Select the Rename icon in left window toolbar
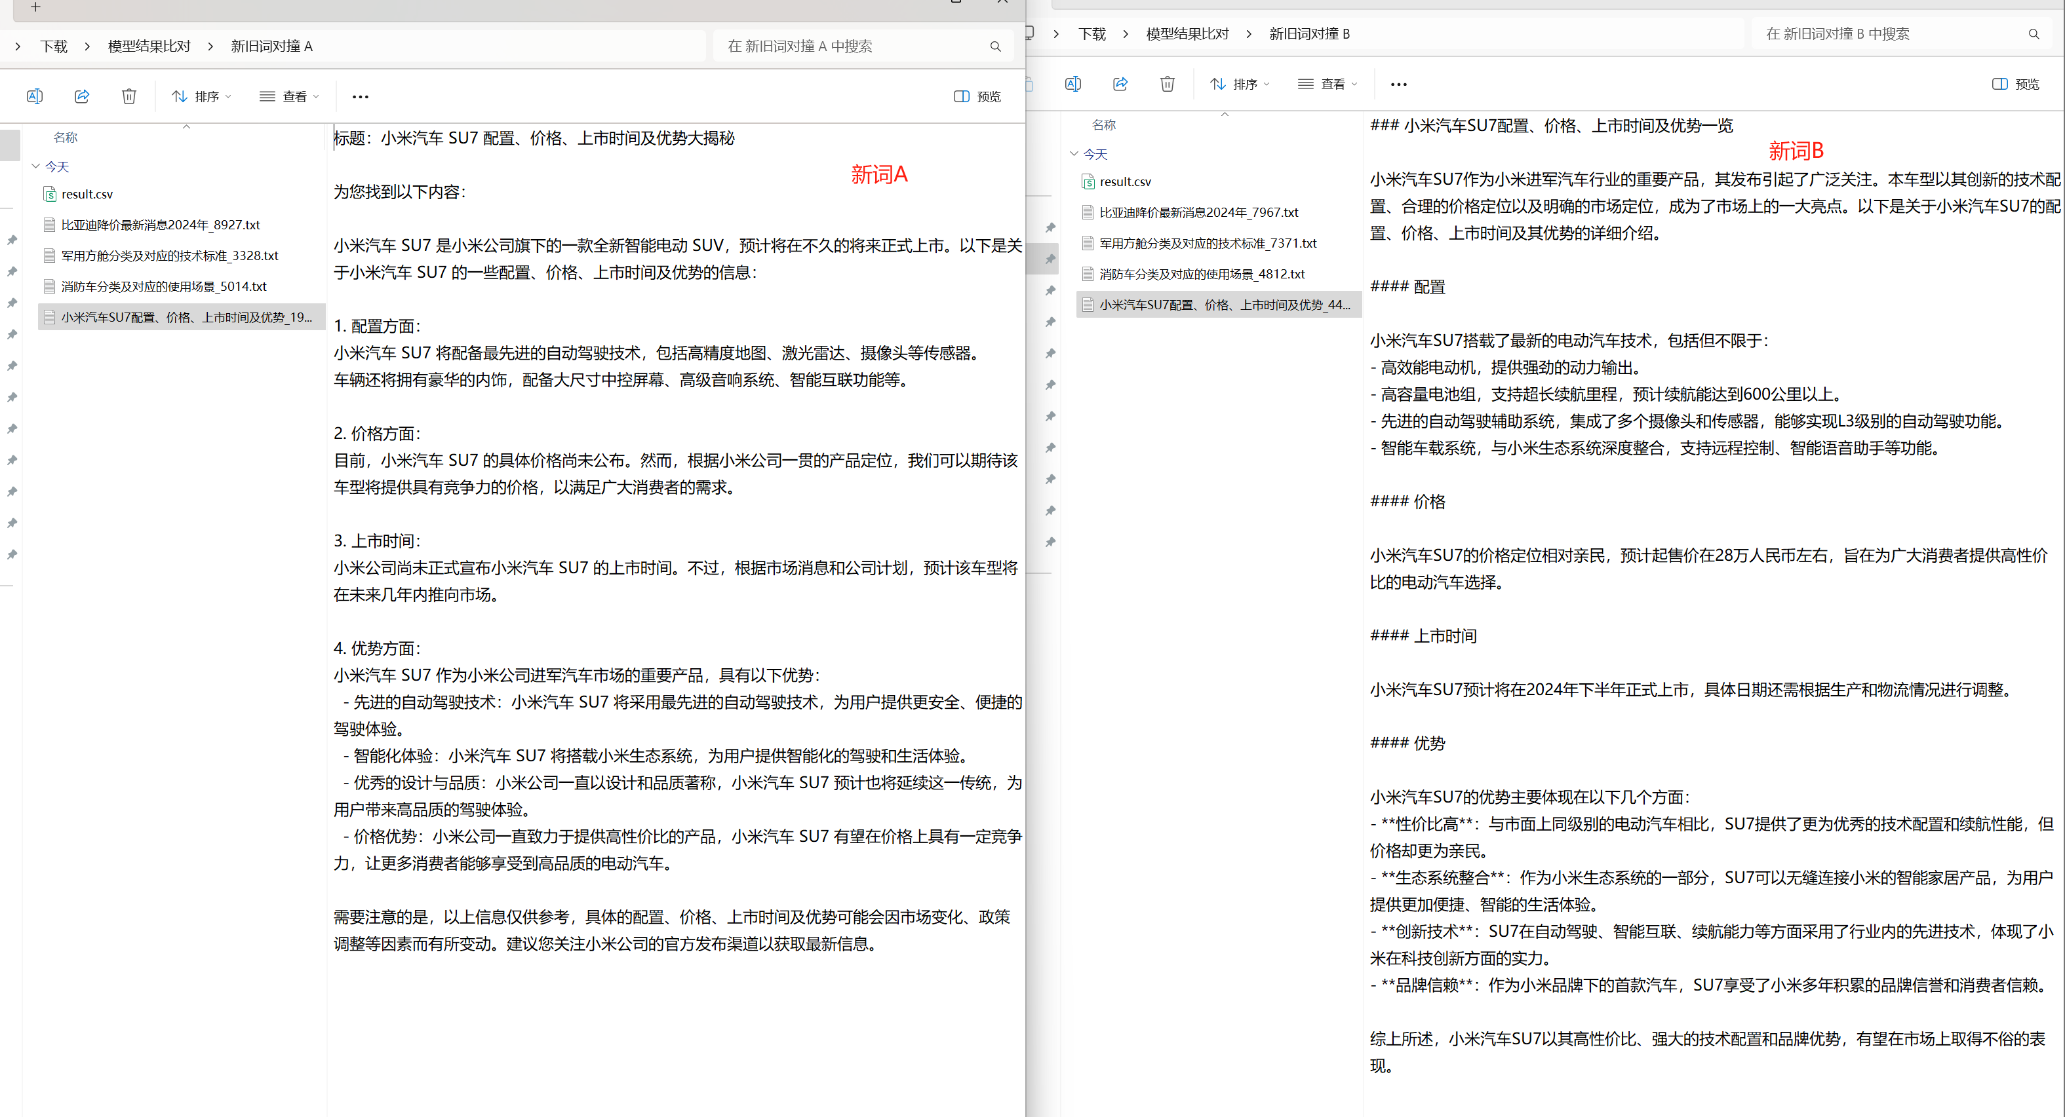The height and width of the screenshot is (1117, 2065). 35,96
